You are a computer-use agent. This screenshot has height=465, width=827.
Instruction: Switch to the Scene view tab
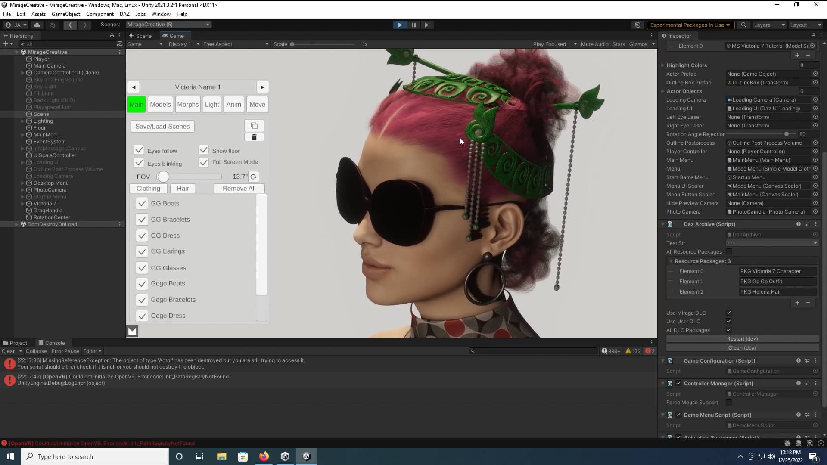[140, 36]
